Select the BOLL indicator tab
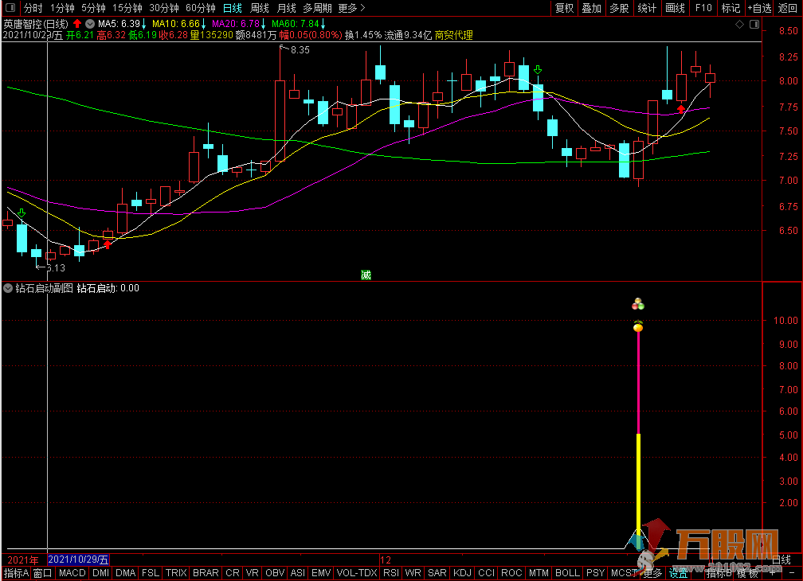The width and height of the screenshot is (803, 581). coord(567,573)
